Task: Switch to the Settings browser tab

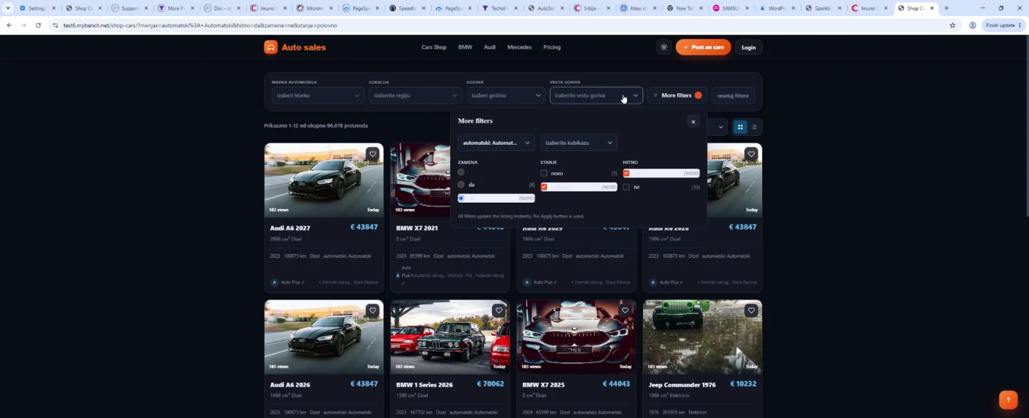Action: point(37,8)
